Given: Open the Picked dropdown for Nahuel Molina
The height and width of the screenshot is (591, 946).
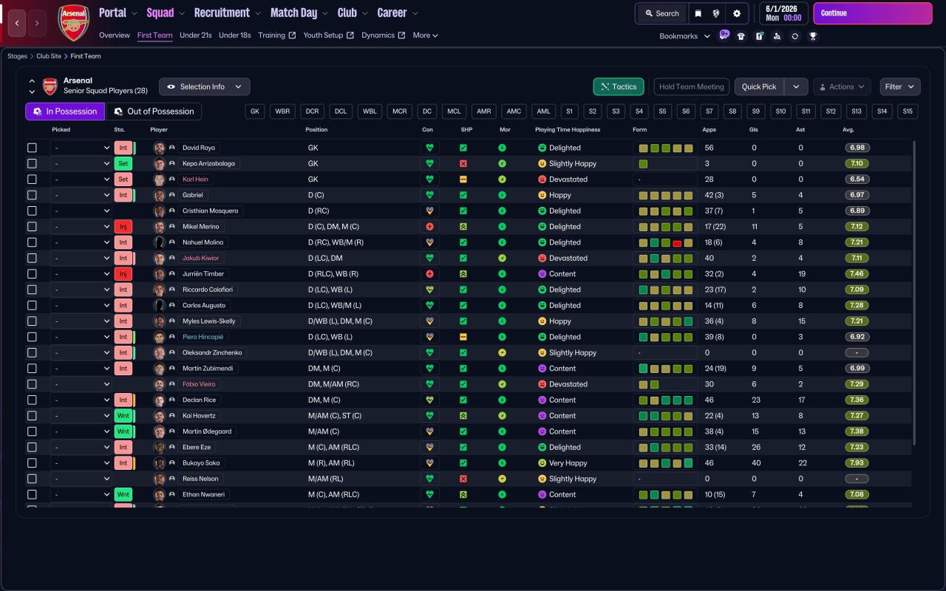Looking at the screenshot, I should 81,242.
